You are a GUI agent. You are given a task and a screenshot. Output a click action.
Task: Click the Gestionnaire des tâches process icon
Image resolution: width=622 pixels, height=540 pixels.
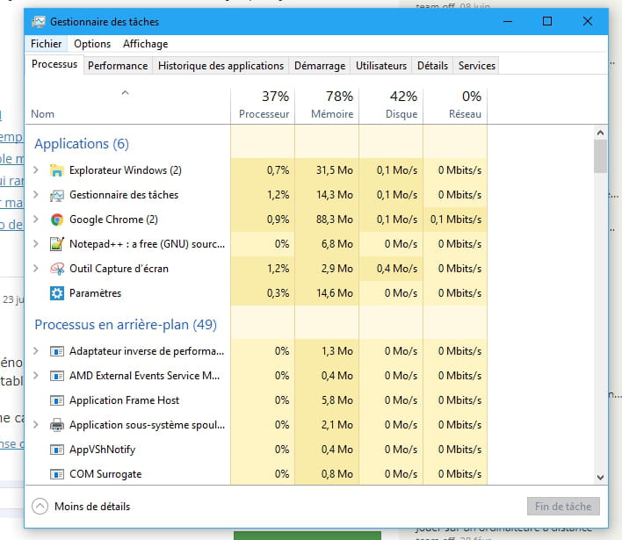point(57,195)
